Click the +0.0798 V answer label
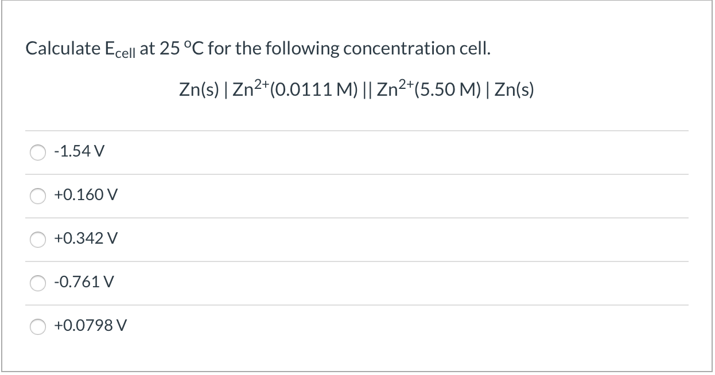Viewport: 715px width, 375px height. tap(90, 325)
